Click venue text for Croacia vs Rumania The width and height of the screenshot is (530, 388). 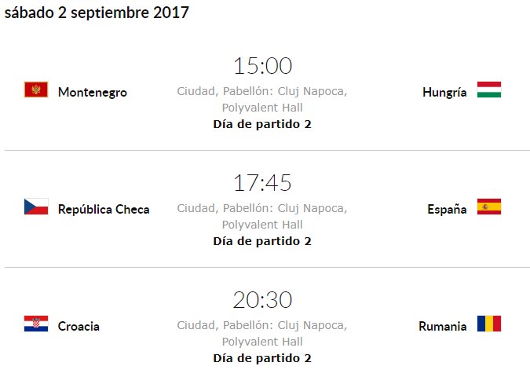click(x=262, y=334)
